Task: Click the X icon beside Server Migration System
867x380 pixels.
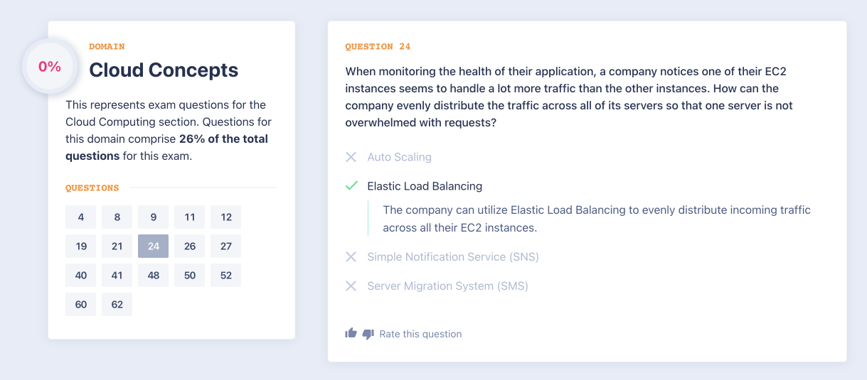Action: (x=351, y=286)
